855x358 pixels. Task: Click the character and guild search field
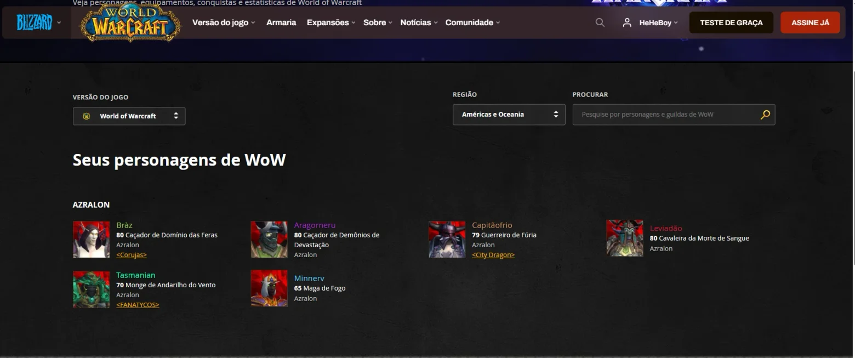click(674, 115)
